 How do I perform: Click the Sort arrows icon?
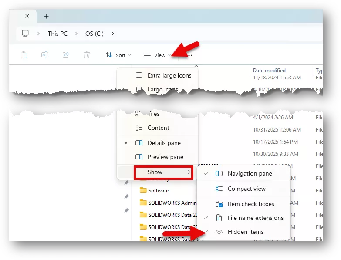pyautogui.click(x=109, y=55)
